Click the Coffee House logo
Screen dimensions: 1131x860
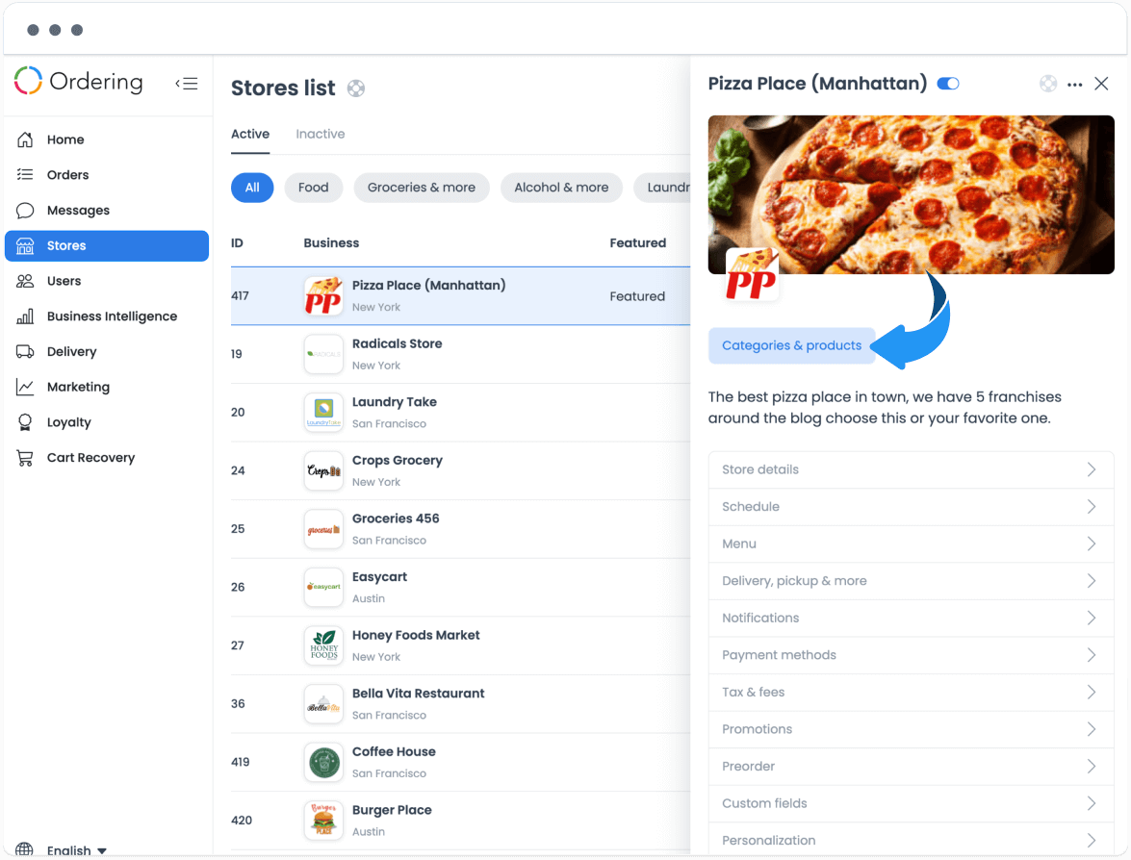pos(323,763)
